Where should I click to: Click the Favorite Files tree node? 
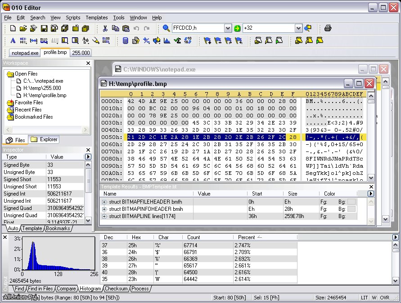click(x=29, y=102)
